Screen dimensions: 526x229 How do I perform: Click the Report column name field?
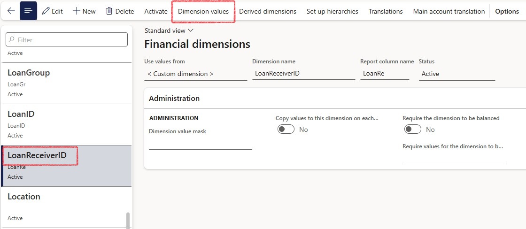(385, 73)
